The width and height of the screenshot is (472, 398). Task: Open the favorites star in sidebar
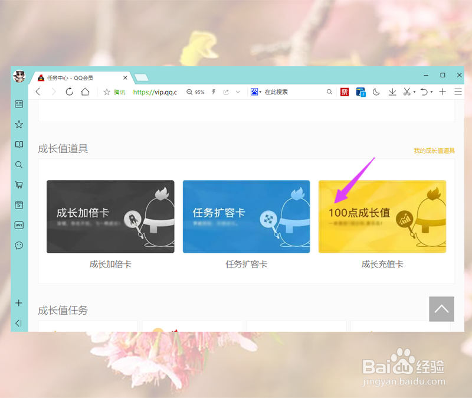[19, 124]
